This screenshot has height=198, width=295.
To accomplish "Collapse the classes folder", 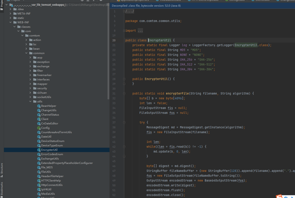I will click(14, 27).
